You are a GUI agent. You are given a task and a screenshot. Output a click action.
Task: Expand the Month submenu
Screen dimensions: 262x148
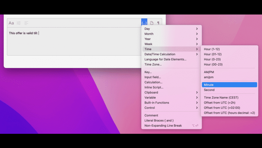[x=171, y=34]
